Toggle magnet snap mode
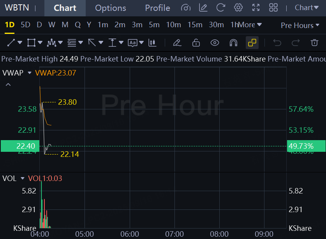 pos(233,43)
